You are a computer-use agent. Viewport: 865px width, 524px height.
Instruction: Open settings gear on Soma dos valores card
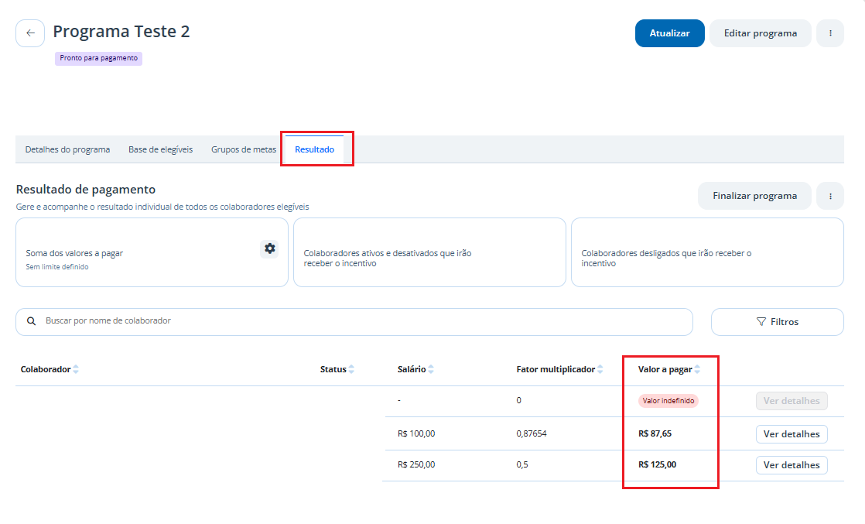pos(269,248)
